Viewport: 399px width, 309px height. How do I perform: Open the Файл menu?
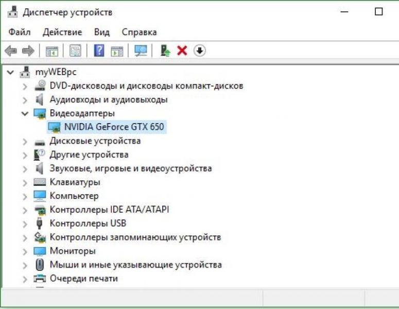click(x=20, y=32)
